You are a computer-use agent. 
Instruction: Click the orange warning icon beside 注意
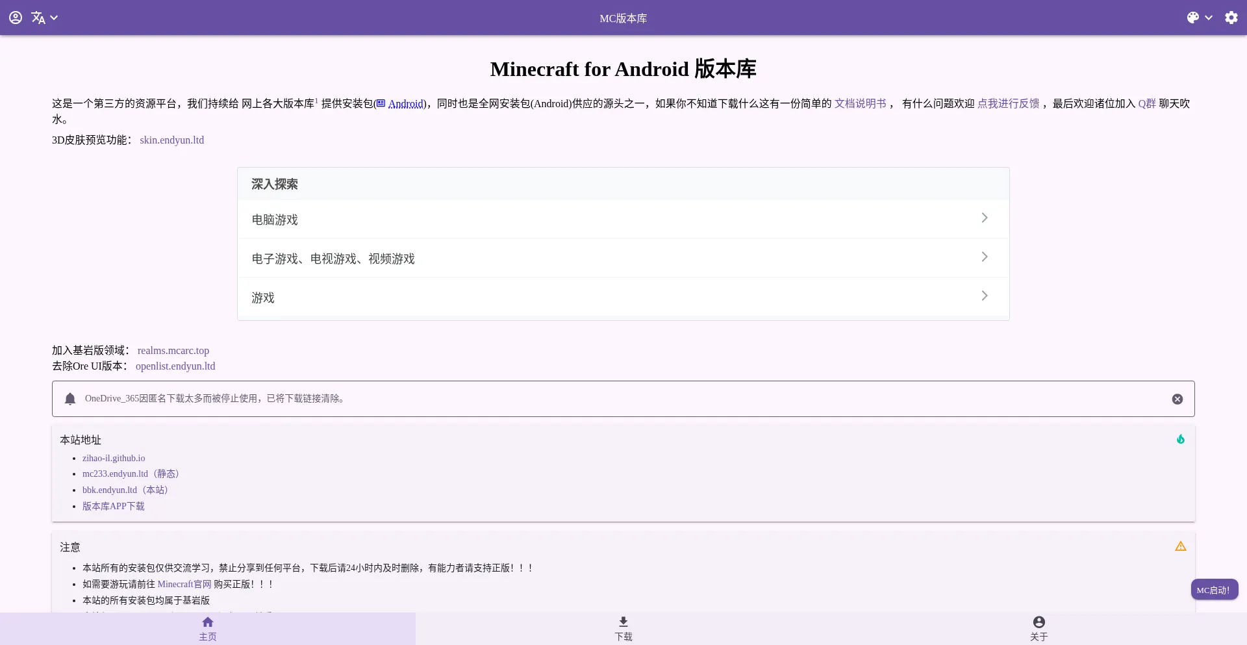pos(1181,546)
